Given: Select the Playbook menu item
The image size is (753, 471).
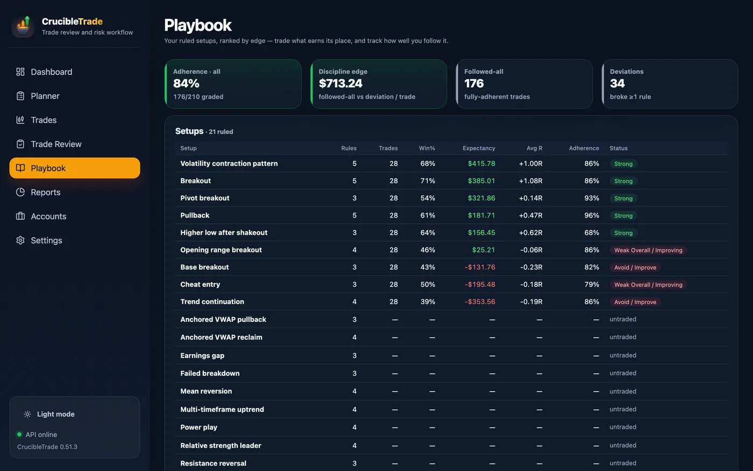Looking at the screenshot, I should click(75, 168).
